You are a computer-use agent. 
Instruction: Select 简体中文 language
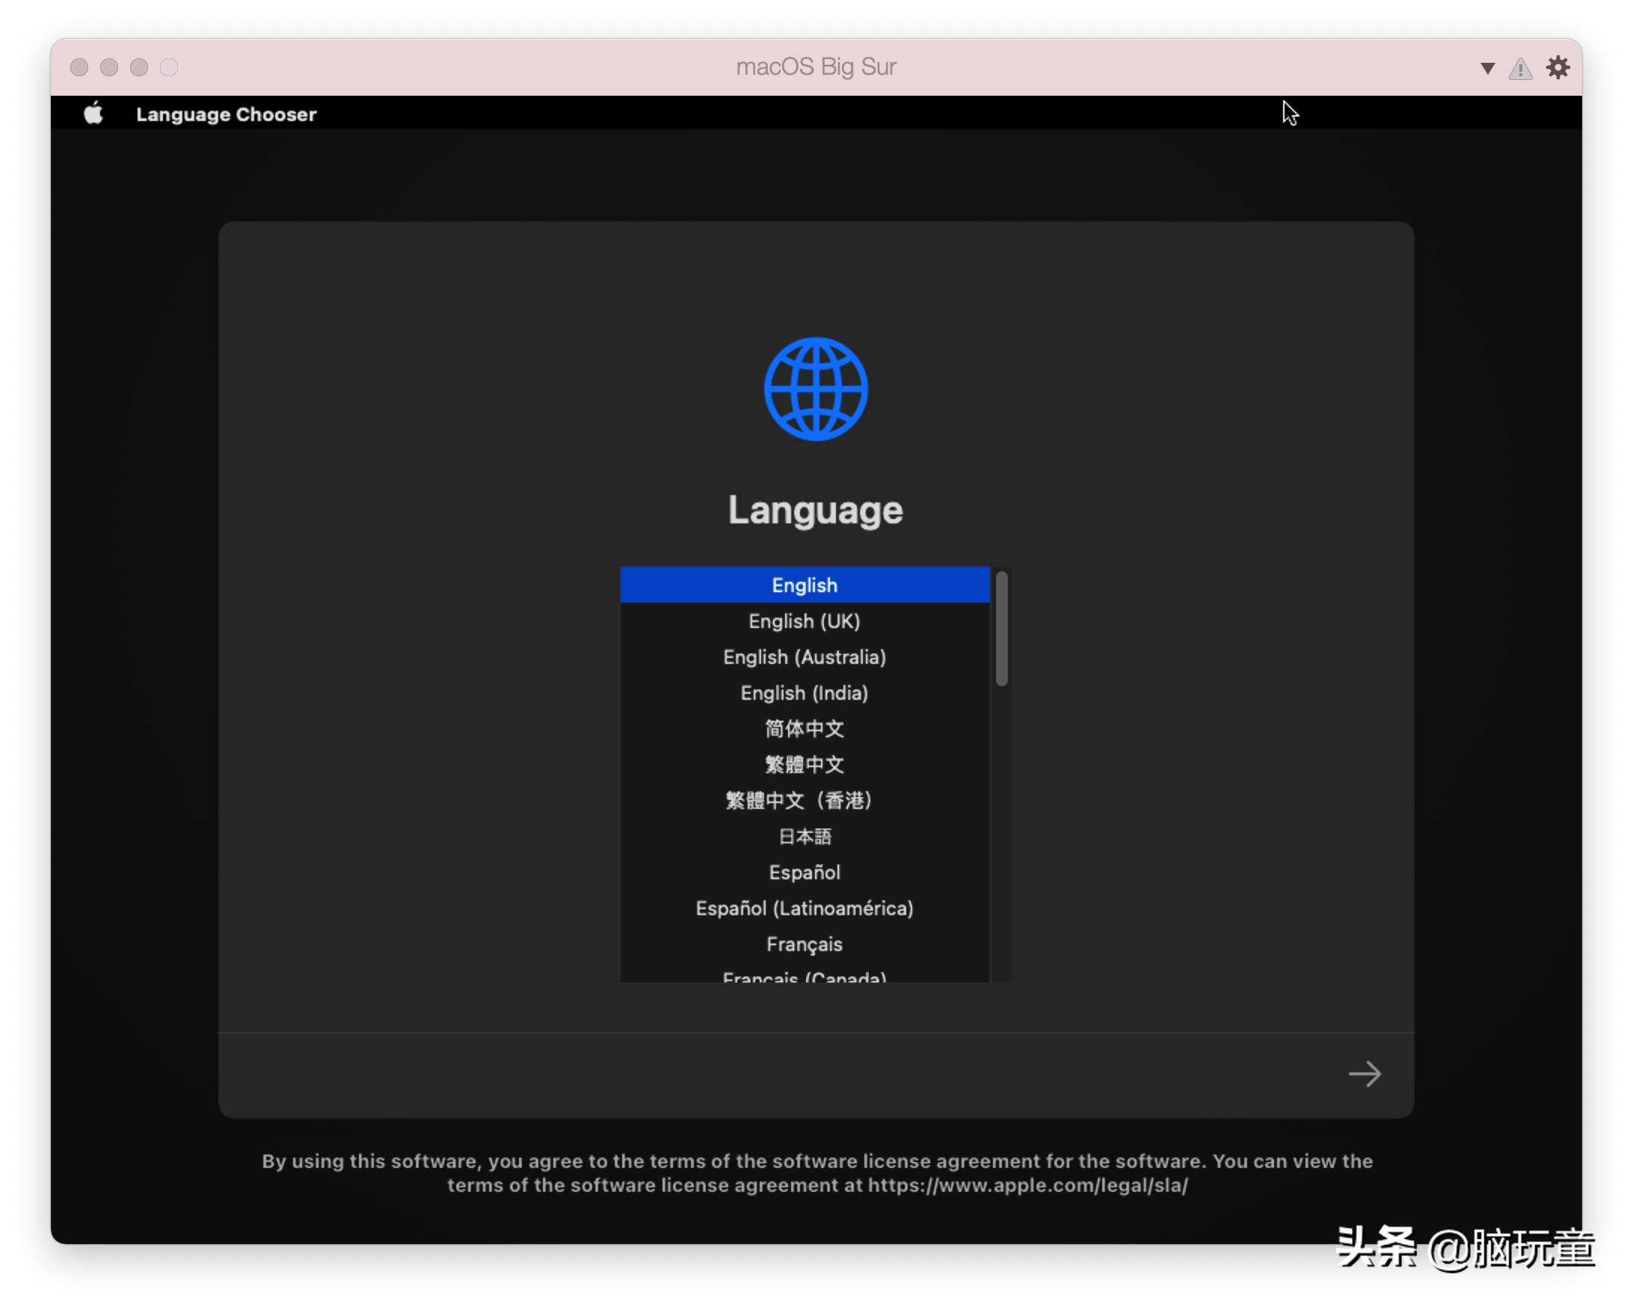[804, 728]
